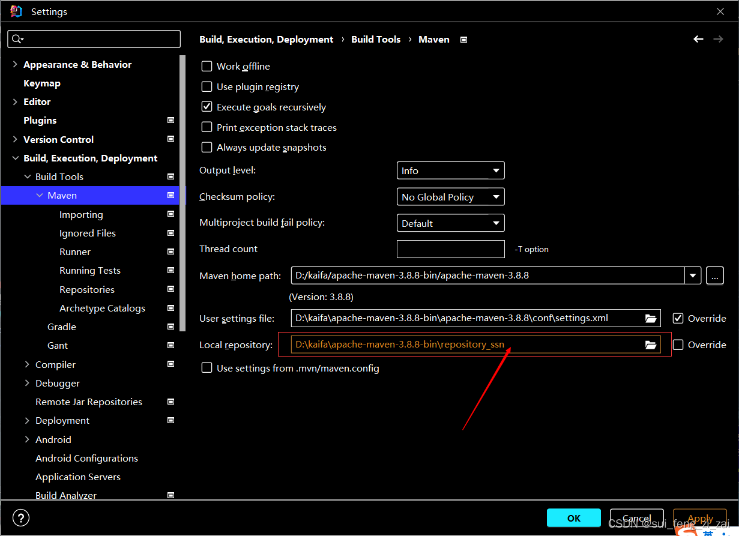The height and width of the screenshot is (536, 739).
Task: Click project icon next to Build Analyzer
Action: (x=170, y=495)
